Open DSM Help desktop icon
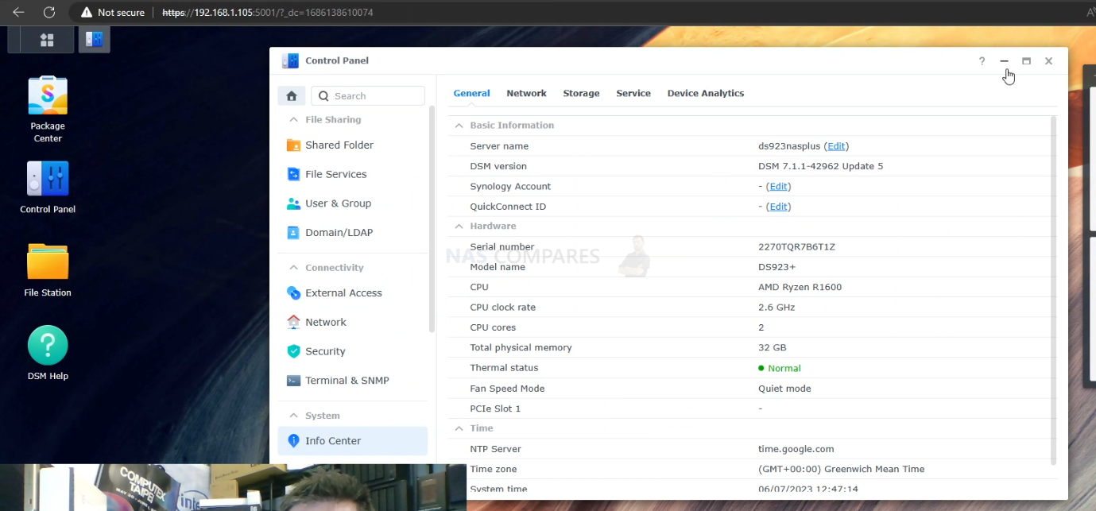 pyautogui.click(x=48, y=354)
